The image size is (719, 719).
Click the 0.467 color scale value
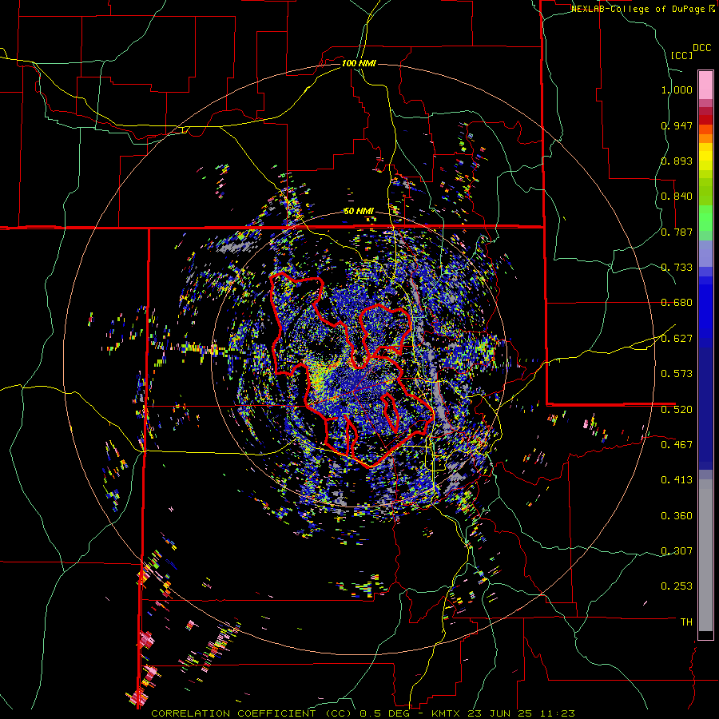point(677,444)
